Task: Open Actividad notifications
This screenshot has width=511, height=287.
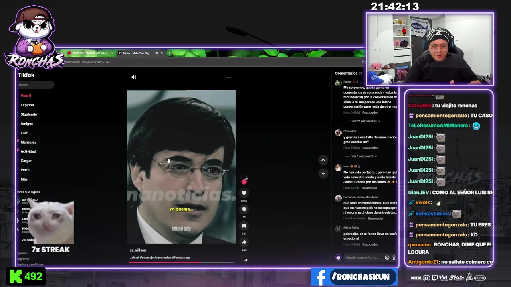Action: tap(28, 151)
